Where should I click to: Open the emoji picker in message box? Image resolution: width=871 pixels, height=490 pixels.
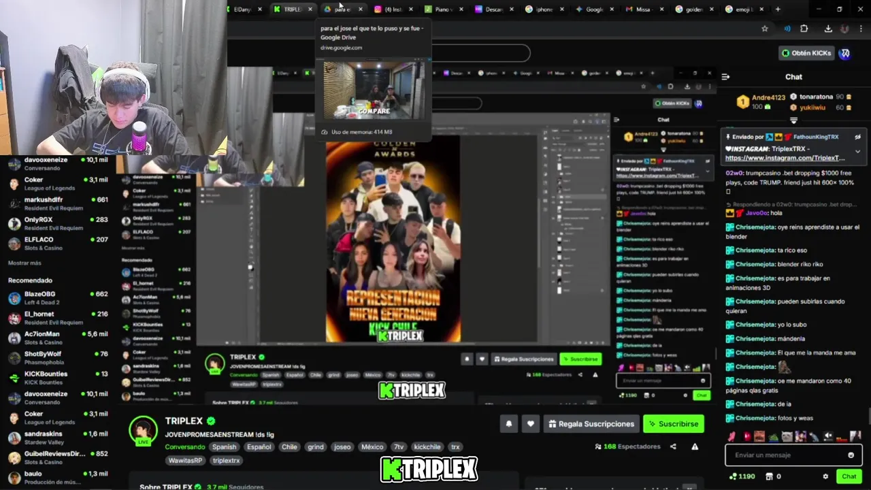[851, 455]
